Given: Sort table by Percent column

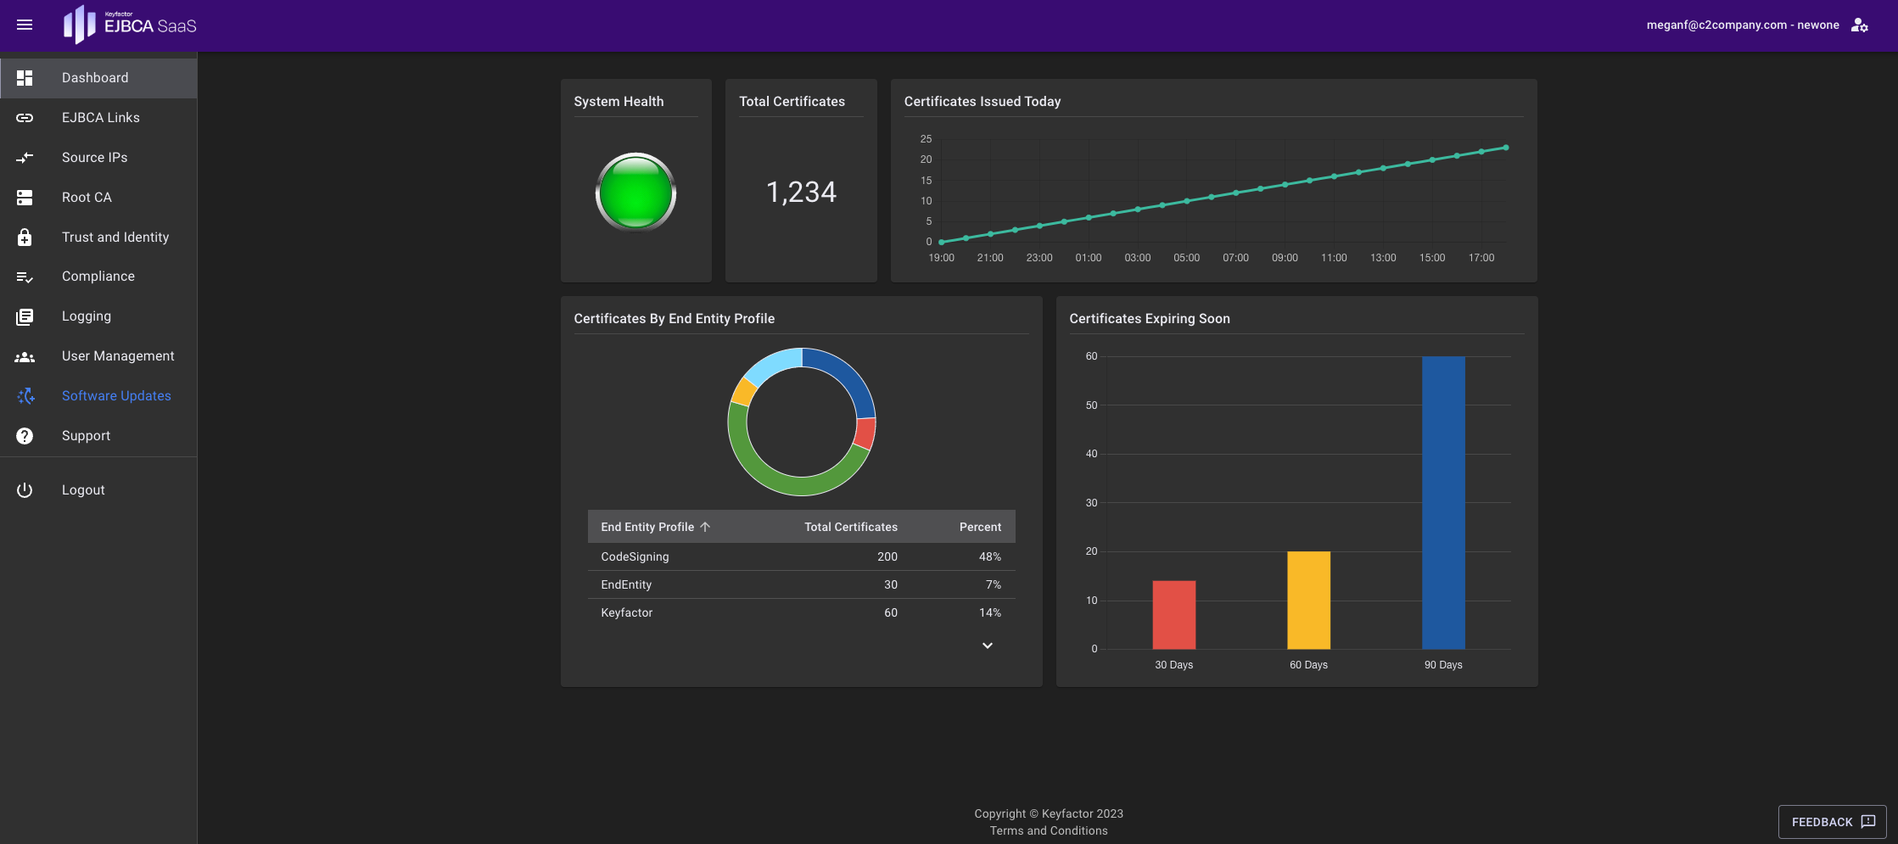Looking at the screenshot, I should click(x=979, y=527).
